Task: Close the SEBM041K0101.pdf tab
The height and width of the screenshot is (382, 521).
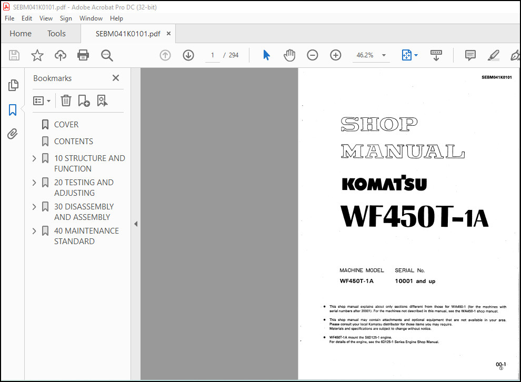Action: 169,34
